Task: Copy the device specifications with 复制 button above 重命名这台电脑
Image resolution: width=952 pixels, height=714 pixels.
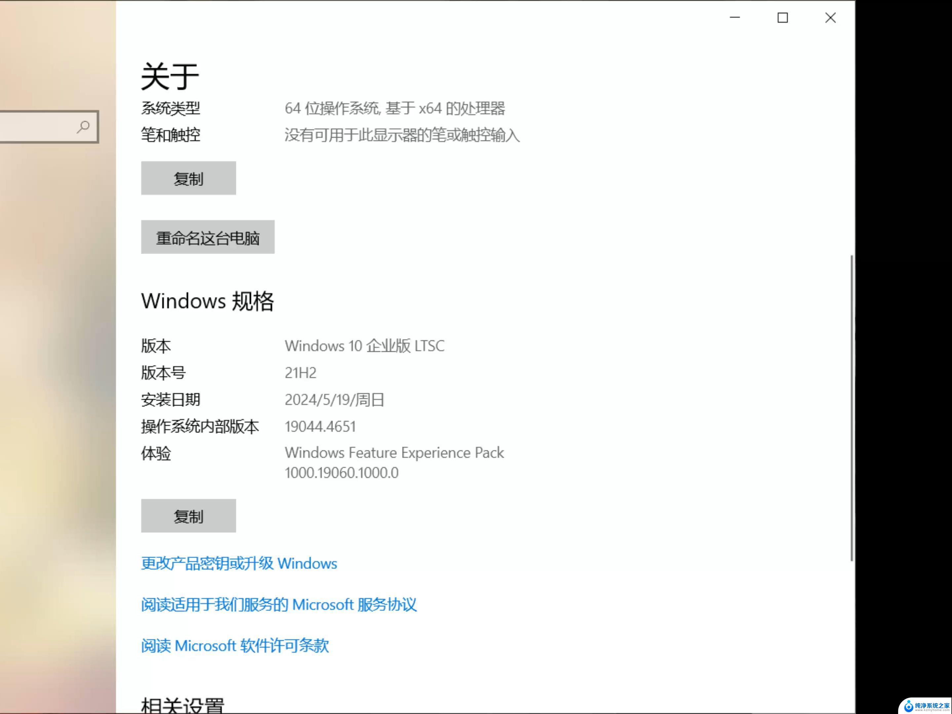Action: [x=188, y=178]
